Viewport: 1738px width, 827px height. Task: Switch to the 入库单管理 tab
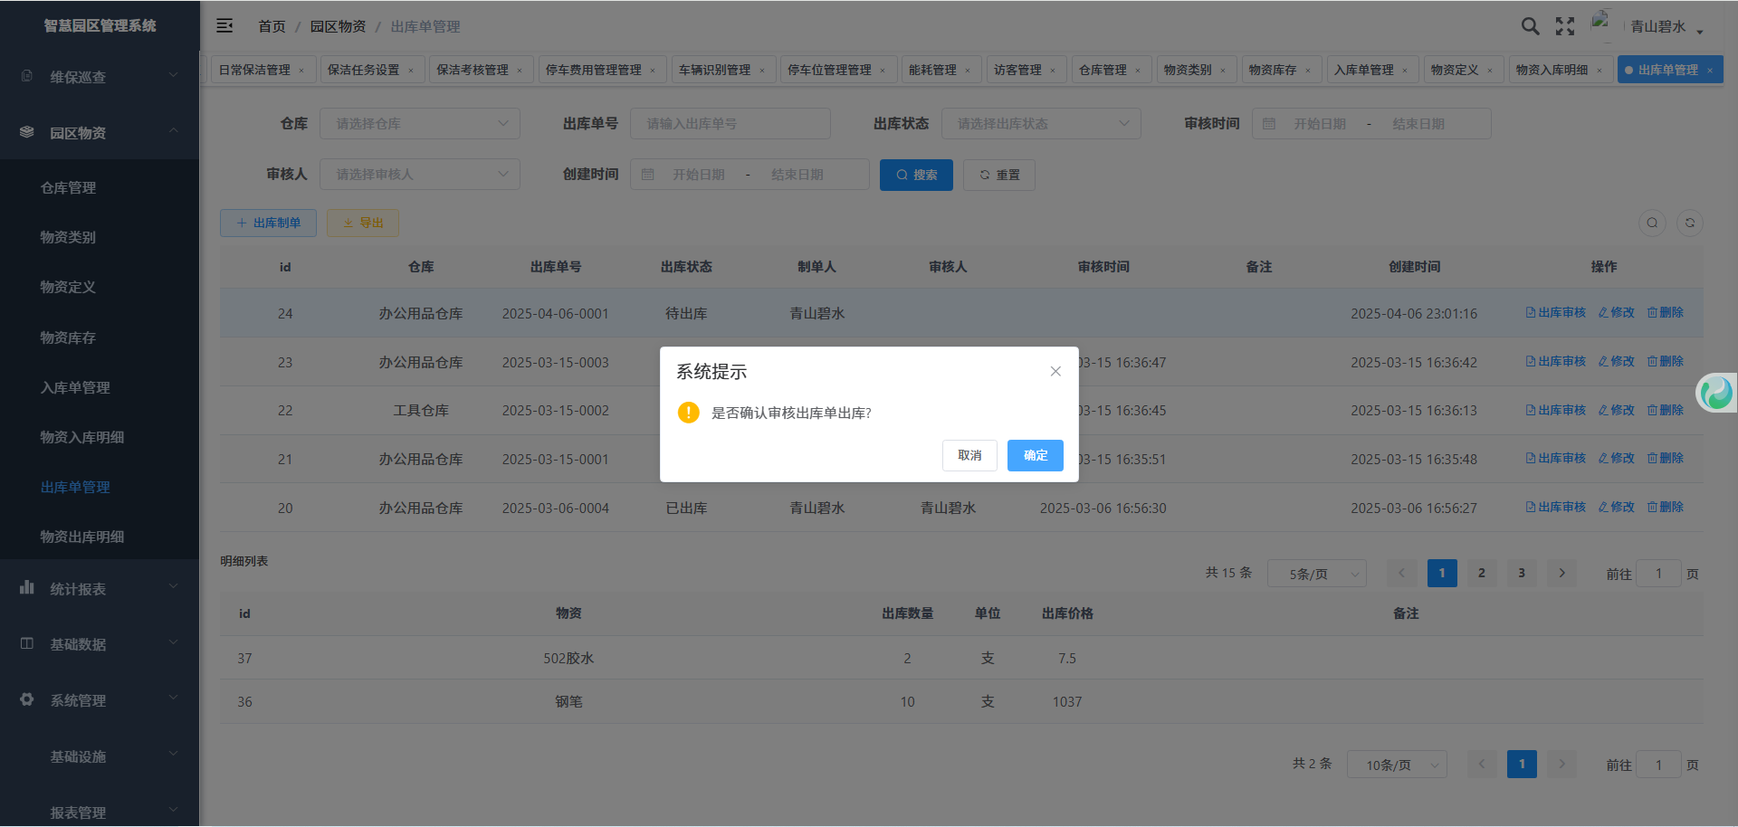point(1363,70)
